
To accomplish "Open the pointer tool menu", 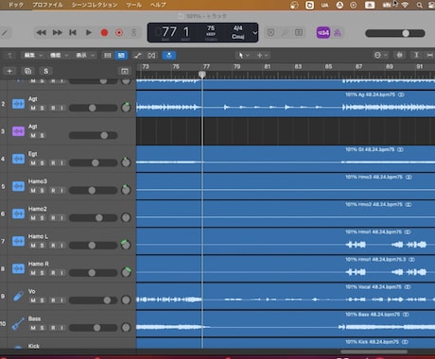I will 243,56.
